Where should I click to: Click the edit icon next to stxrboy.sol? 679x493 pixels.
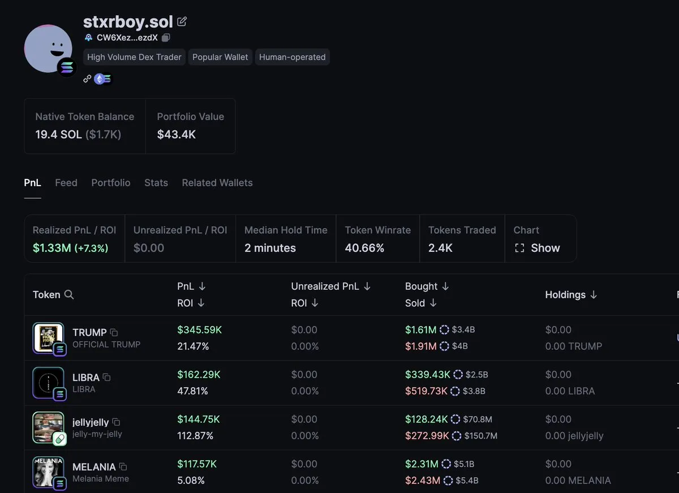pos(182,22)
